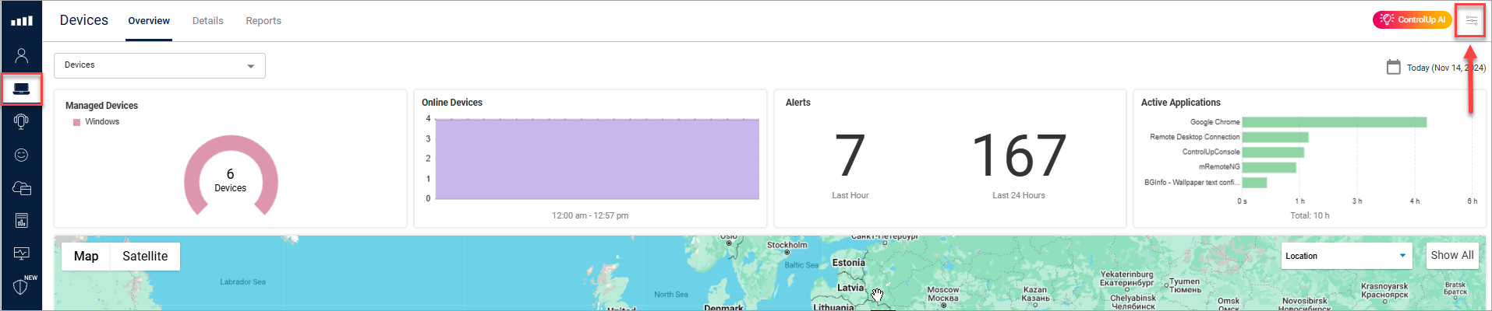The width and height of the screenshot is (1492, 311).
Task: Click the mRemoteNG application bar
Action: (x=1269, y=167)
